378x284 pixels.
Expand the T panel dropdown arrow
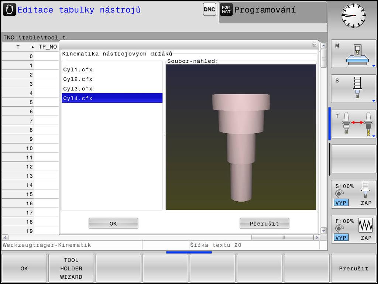374,136
